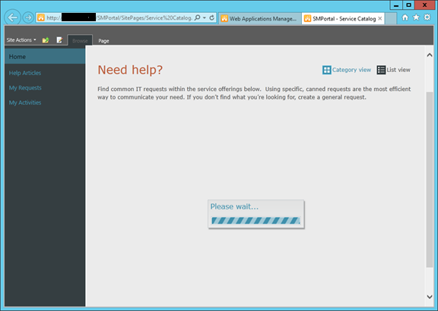
Task: Click the Edit Page icon in ribbon
Action: click(x=59, y=40)
